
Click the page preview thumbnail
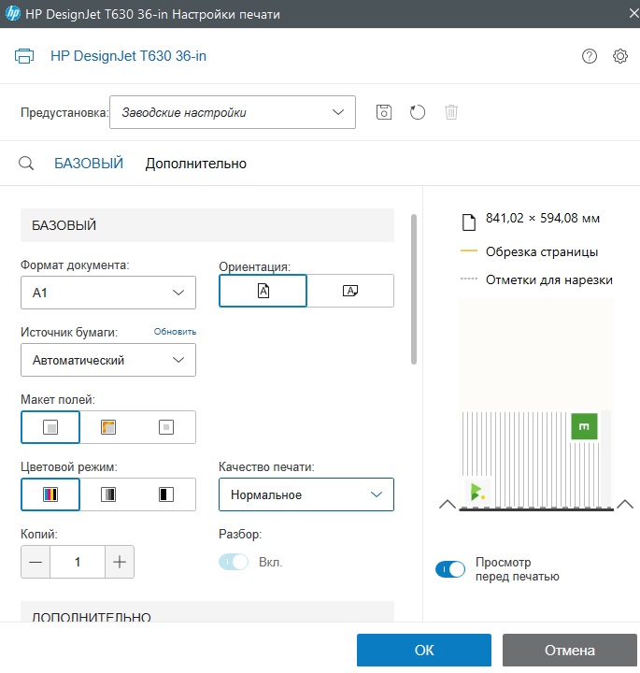click(536, 404)
